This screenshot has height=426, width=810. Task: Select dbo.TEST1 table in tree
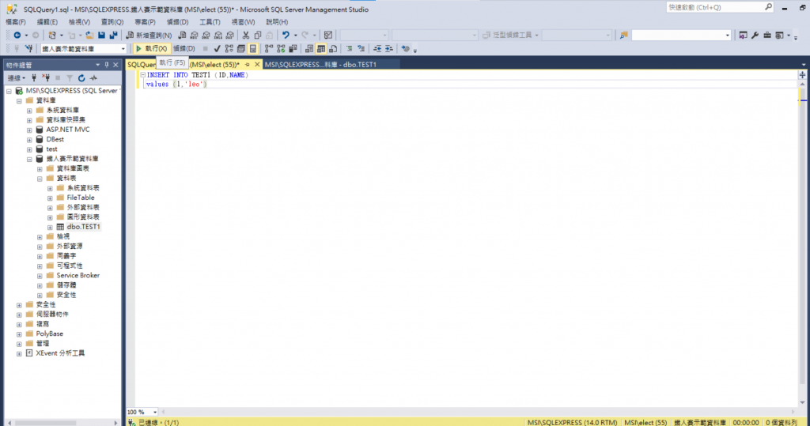[x=83, y=227]
